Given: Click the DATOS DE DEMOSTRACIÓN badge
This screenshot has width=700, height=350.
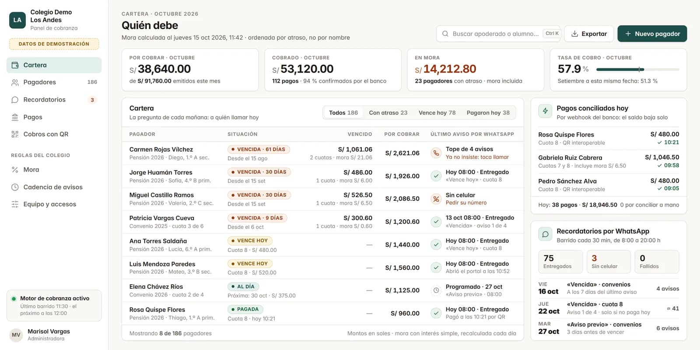Looking at the screenshot, I should click(54, 44).
